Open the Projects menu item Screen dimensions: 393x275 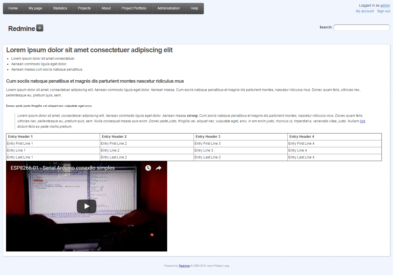pyautogui.click(x=84, y=8)
